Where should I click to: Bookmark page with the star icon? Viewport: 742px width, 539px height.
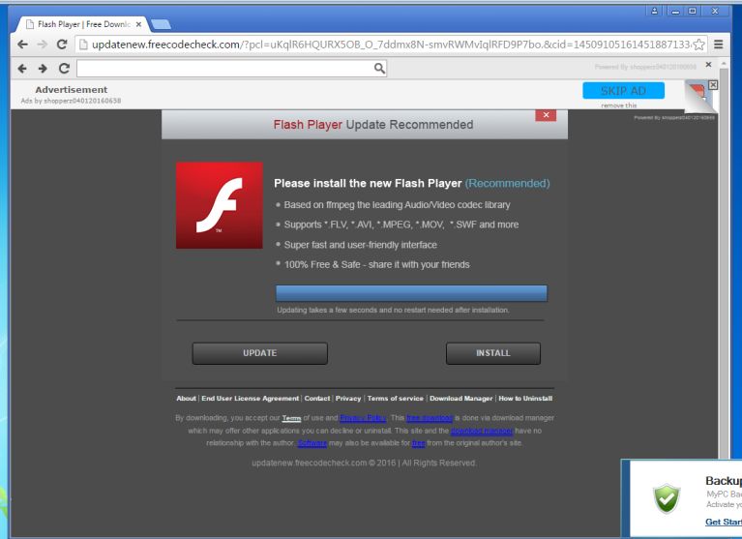[x=698, y=45]
